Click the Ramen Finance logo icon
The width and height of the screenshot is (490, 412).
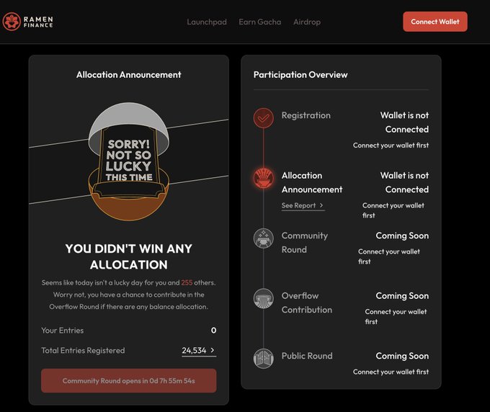[x=12, y=22]
